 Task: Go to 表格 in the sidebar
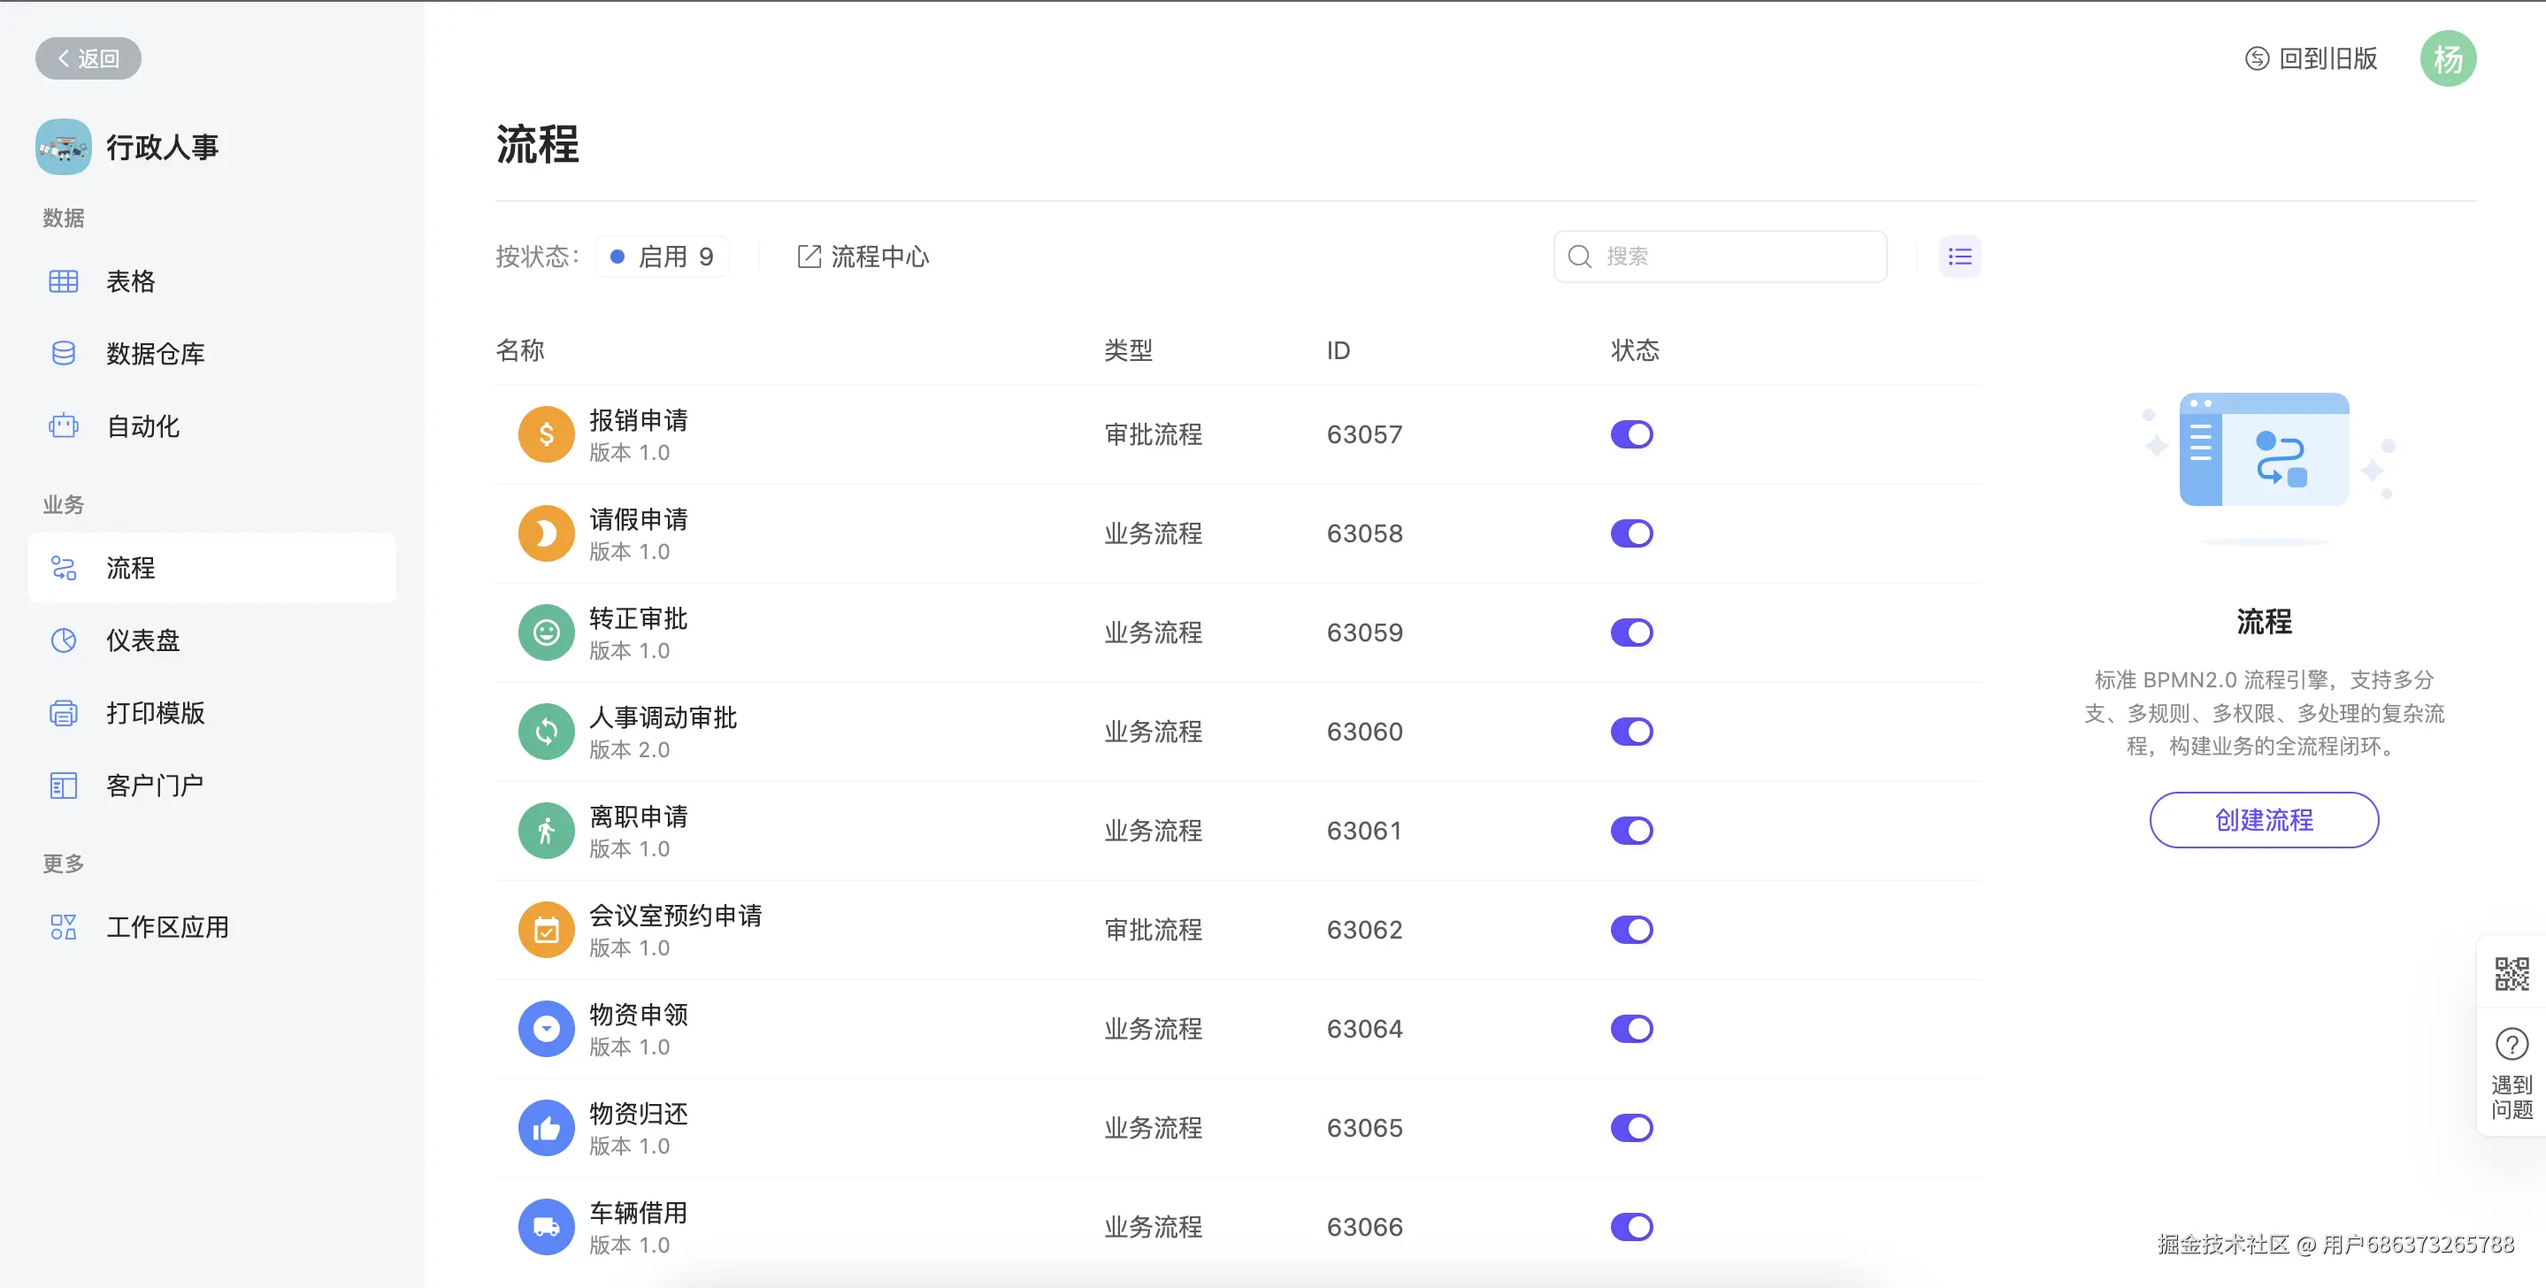coord(130,281)
